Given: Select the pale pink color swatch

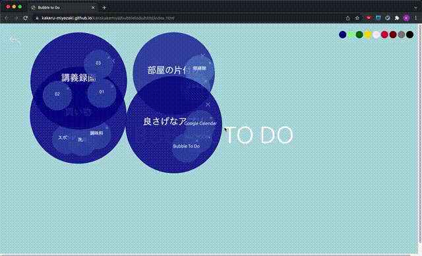Looking at the screenshot, I should 376,34.
